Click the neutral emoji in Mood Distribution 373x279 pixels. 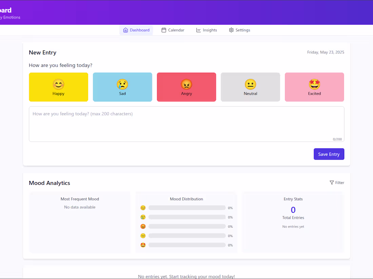coord(143,236)
